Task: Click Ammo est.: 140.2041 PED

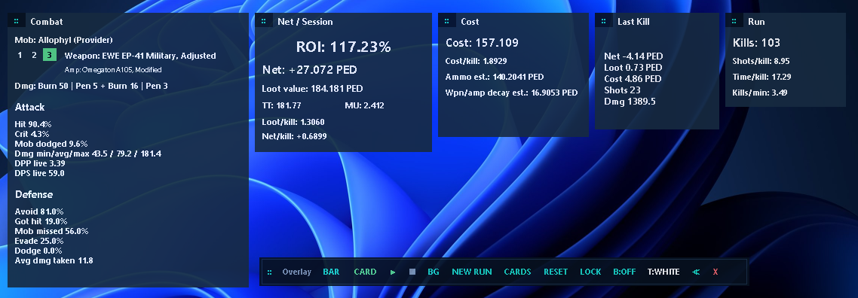Action: (495, 77)
